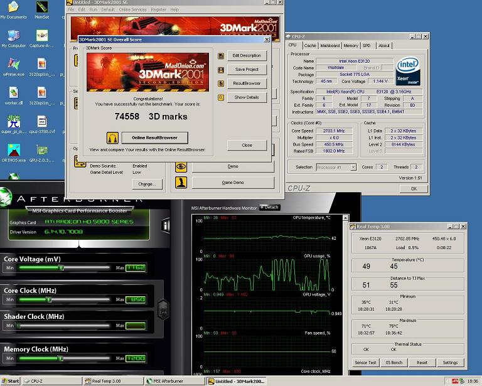Viewport: 482px width, 386px height.
Task: Open My Documents desktop icon
Action: [x=14, y=10]
